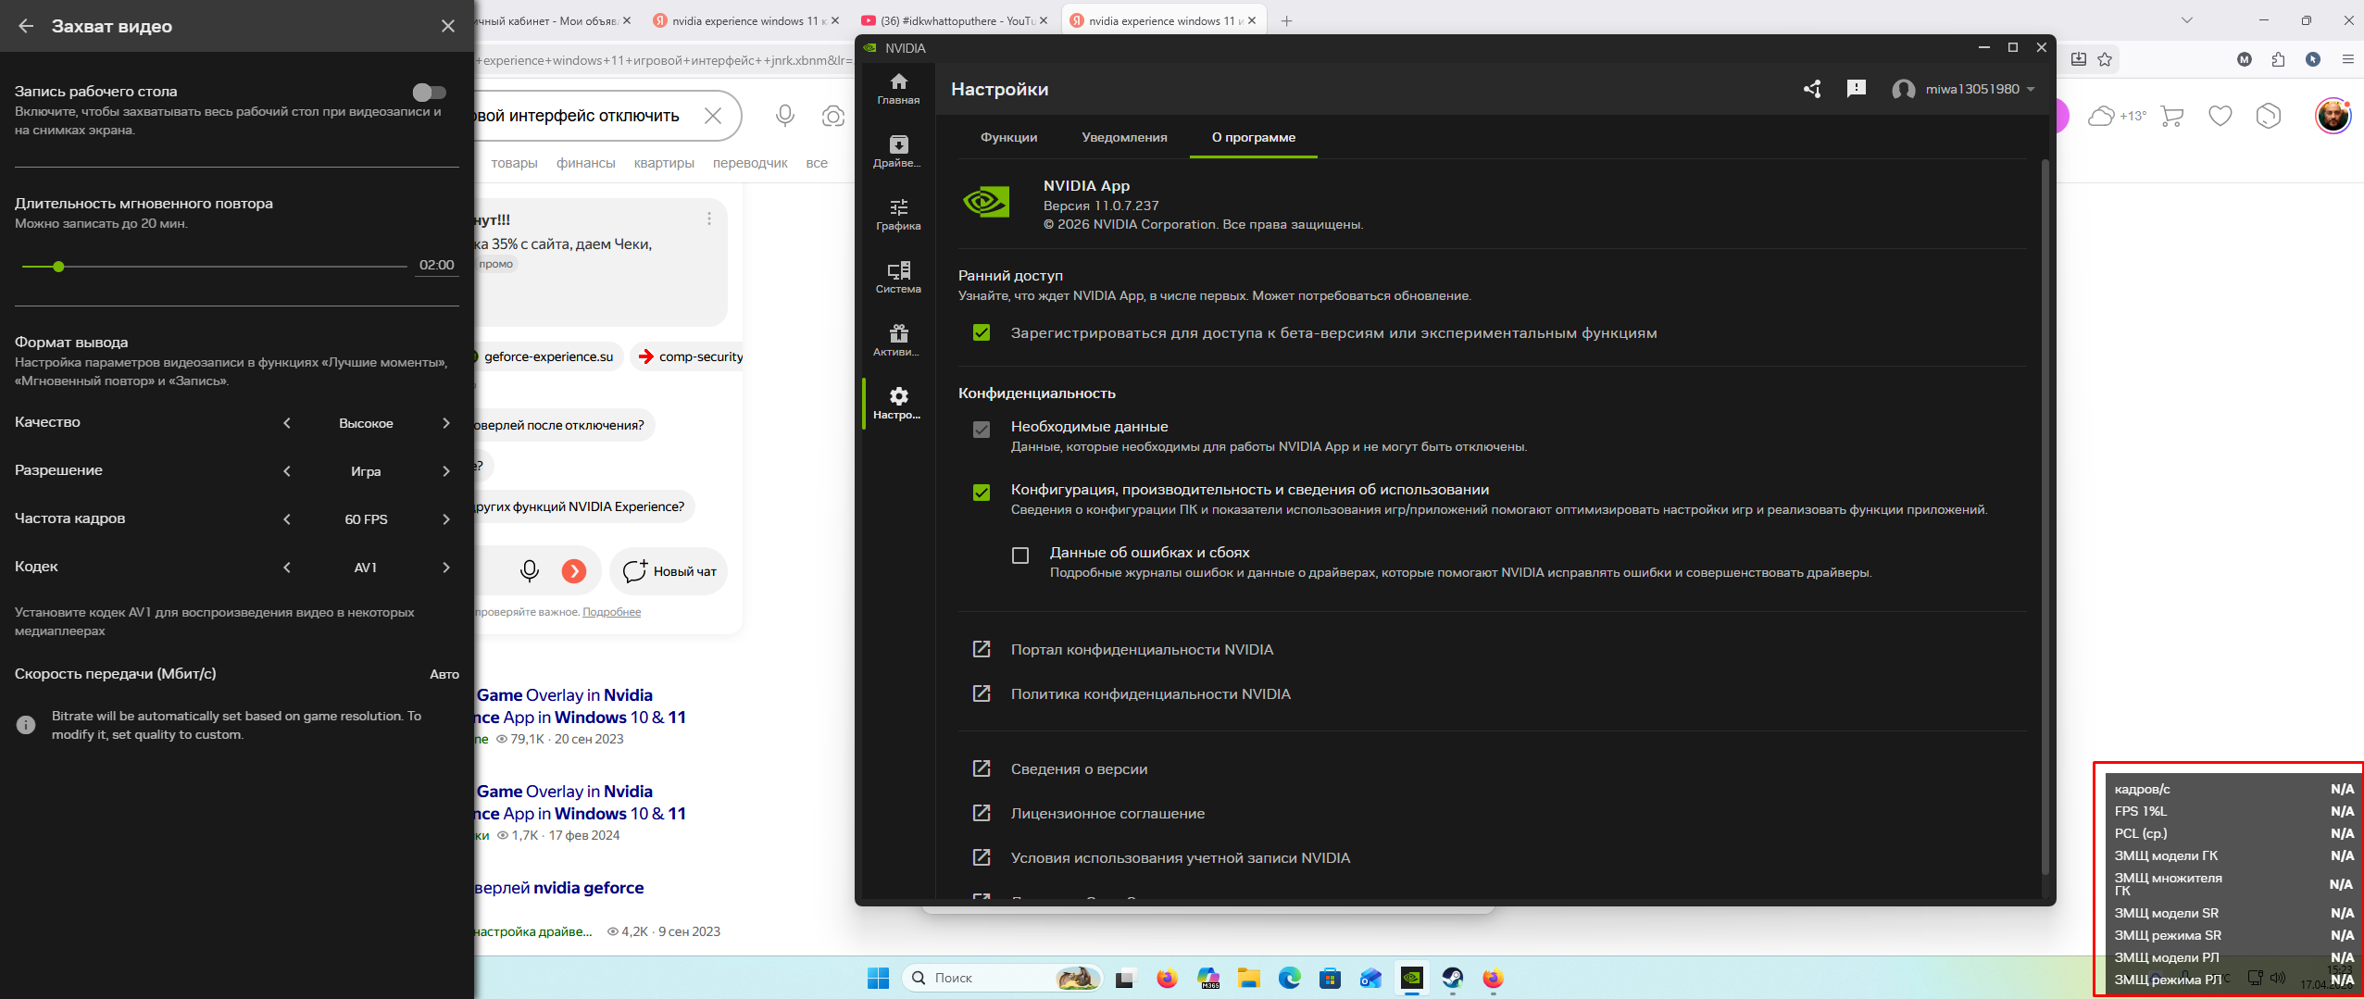Click the right arrow beside Кодек AV1
Viewport: 2364px width, 999px height.
tap(446, 568)
